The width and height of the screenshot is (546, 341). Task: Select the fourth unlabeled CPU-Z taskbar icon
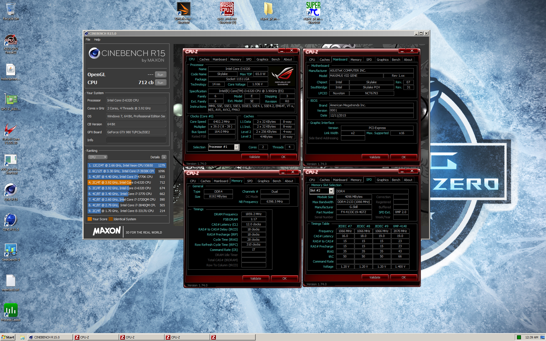point(233,337)
